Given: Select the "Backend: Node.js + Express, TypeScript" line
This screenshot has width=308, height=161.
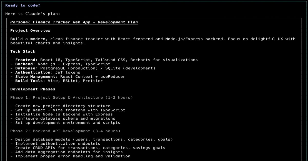Looking at the screenshot, I should pos(60,64).
